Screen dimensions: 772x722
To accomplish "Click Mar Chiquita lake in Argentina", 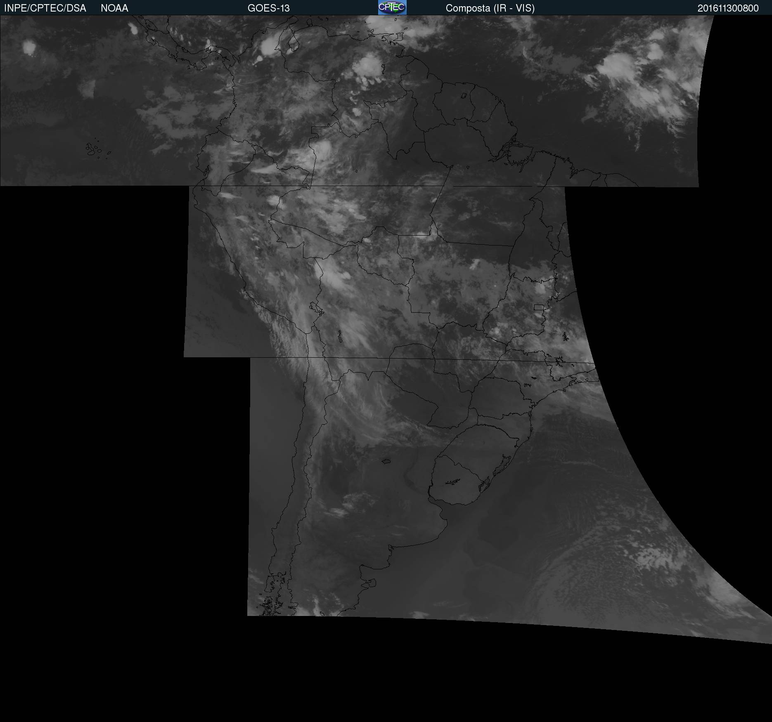I will [x=386, y=461].
